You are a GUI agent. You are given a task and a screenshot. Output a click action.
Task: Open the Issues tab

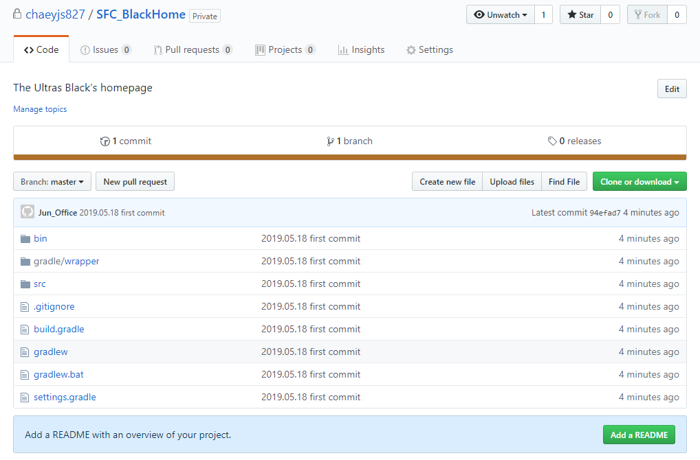point(106,50)
